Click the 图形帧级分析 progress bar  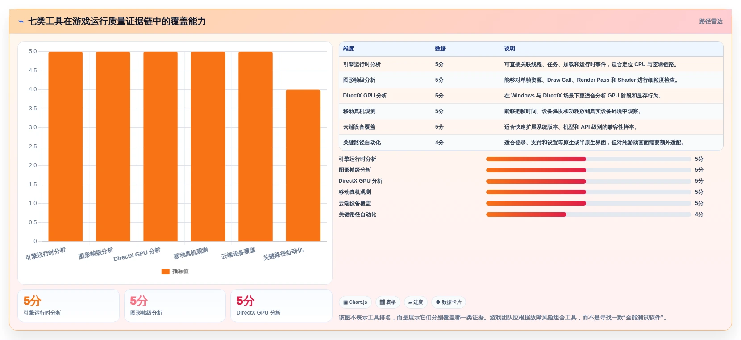click(588, 170)
